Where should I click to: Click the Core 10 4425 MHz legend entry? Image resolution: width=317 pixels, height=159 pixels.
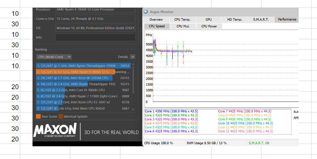click(245, 123)
